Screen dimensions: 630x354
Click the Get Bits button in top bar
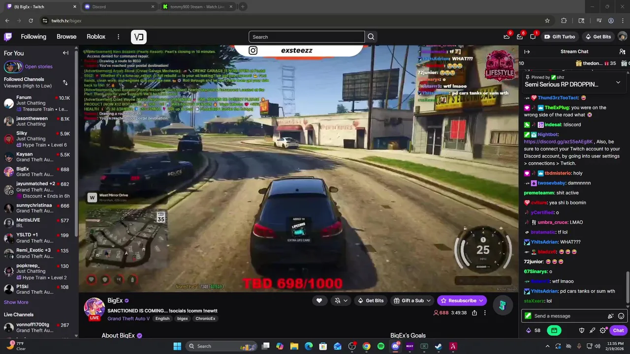point(598,37)
